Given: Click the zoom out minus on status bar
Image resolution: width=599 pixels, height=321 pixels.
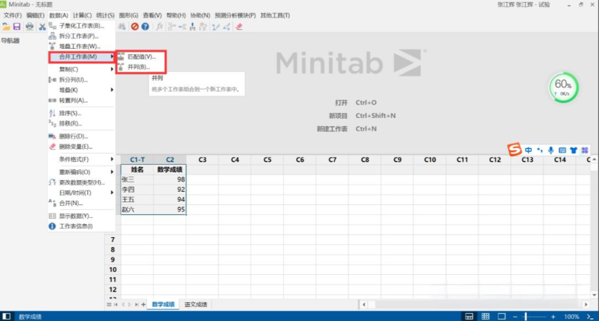Looking at the screenshot, I should 515,316.
